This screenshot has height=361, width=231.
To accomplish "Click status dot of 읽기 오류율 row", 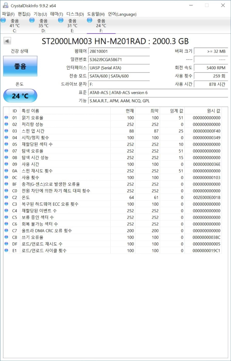I will [6, 118].
